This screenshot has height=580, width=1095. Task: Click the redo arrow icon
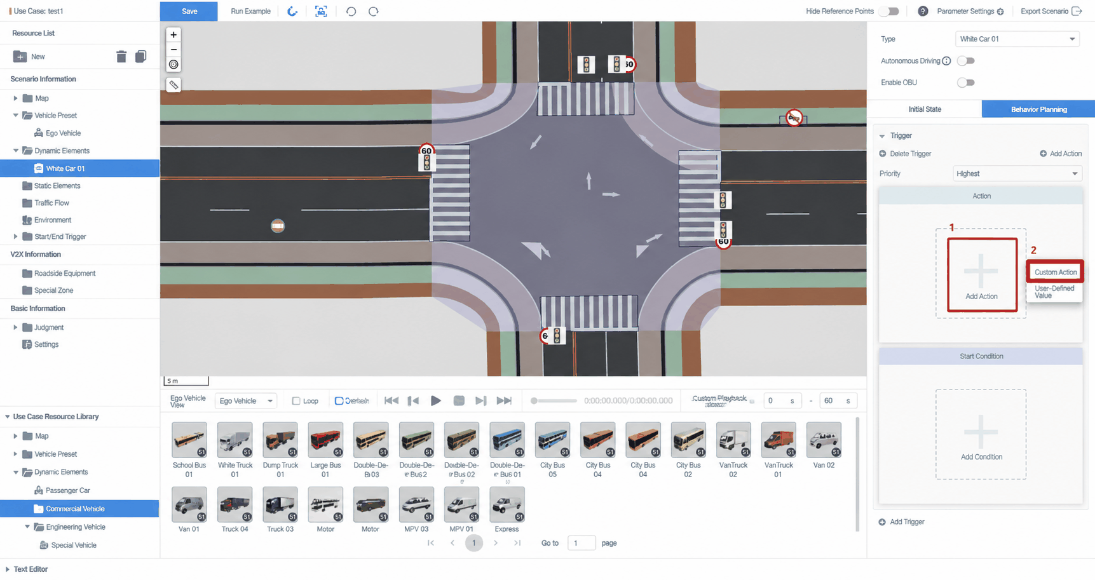(x=374, y=11)
